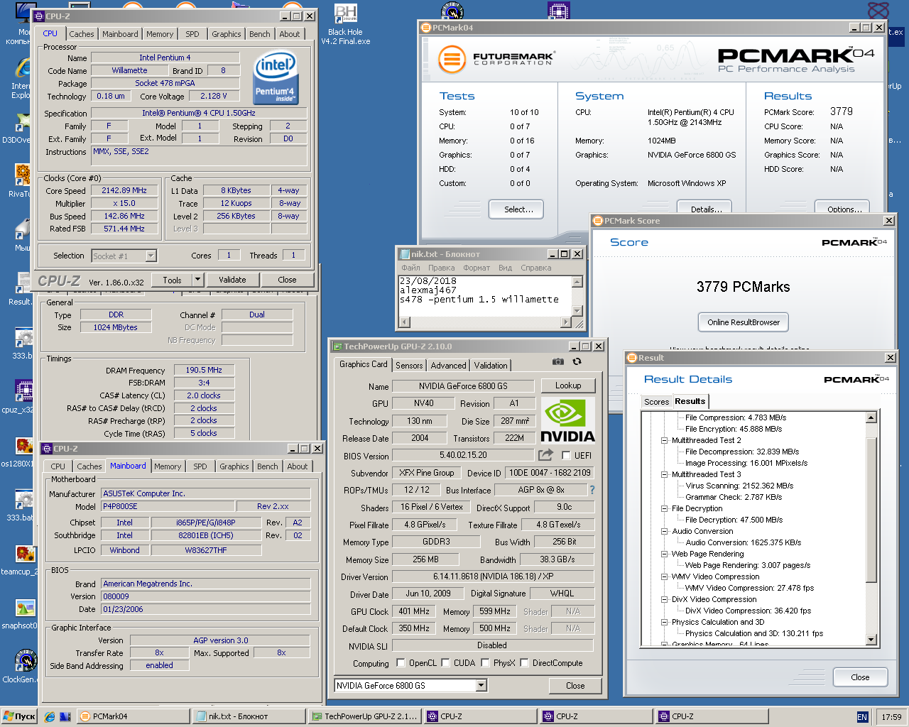909x727 pixels.
Task: Open Internet Explorer desktop icon
Action: pos(21,78)
